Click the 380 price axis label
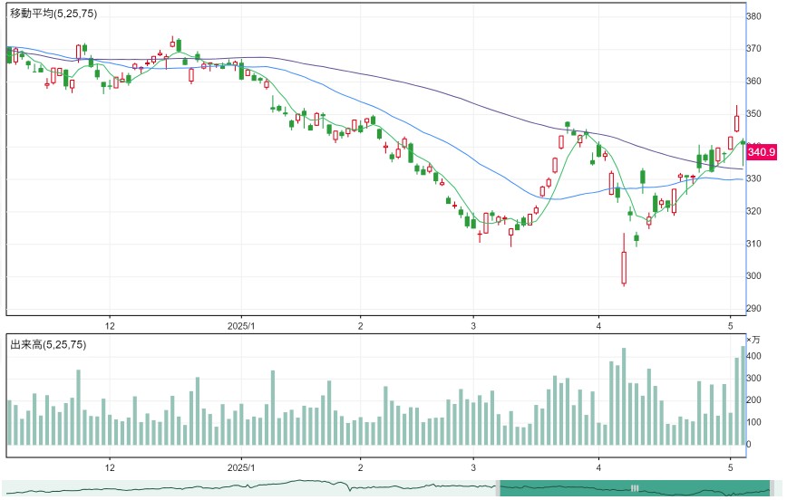This screenshot has height=500, width=787. click(753, 16)
